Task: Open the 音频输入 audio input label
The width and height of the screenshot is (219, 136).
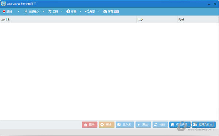Action: click(34, 11)
